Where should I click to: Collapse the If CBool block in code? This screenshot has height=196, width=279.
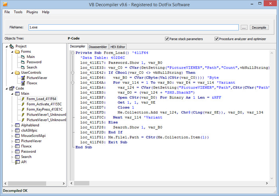pos(72,73)
